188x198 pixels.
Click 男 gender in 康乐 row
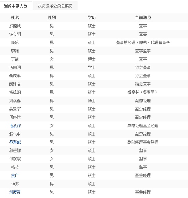click(x=52, y=43)
